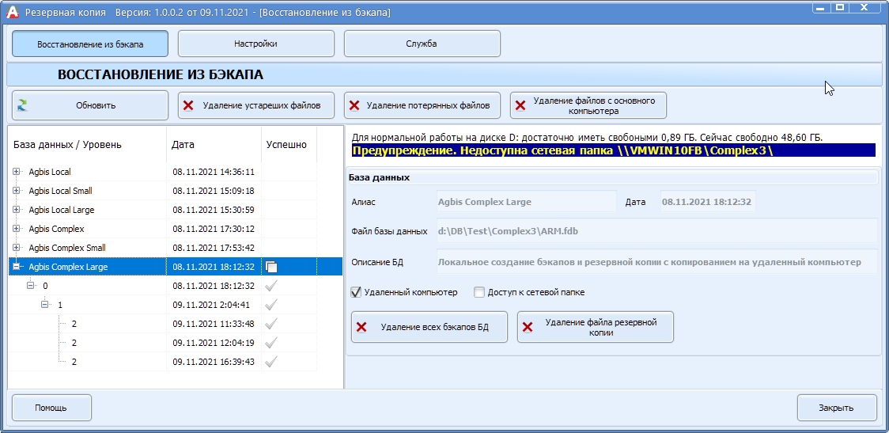Click the app logo icon in title bar

click(x=13, y=11)
